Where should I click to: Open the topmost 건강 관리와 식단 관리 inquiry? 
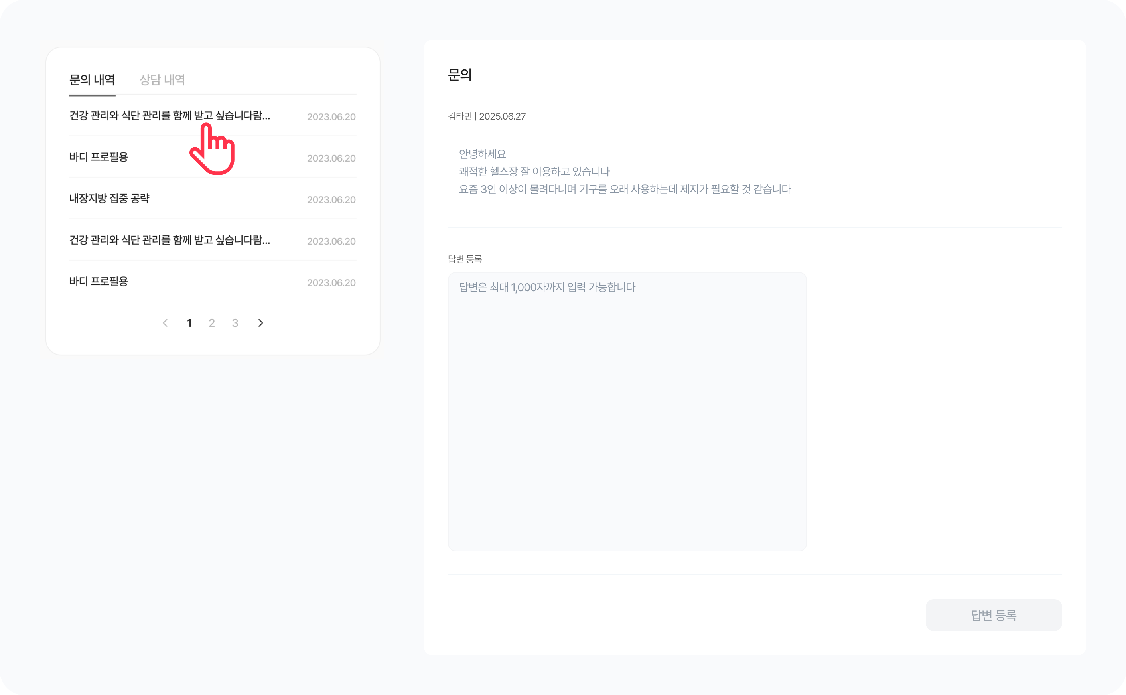170,115
